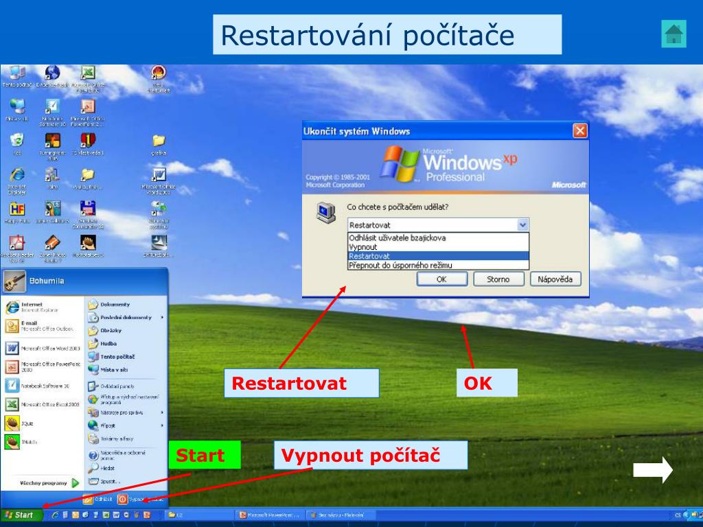
Task: Open the sailing ship desktop icon
Action: (159, 246)
